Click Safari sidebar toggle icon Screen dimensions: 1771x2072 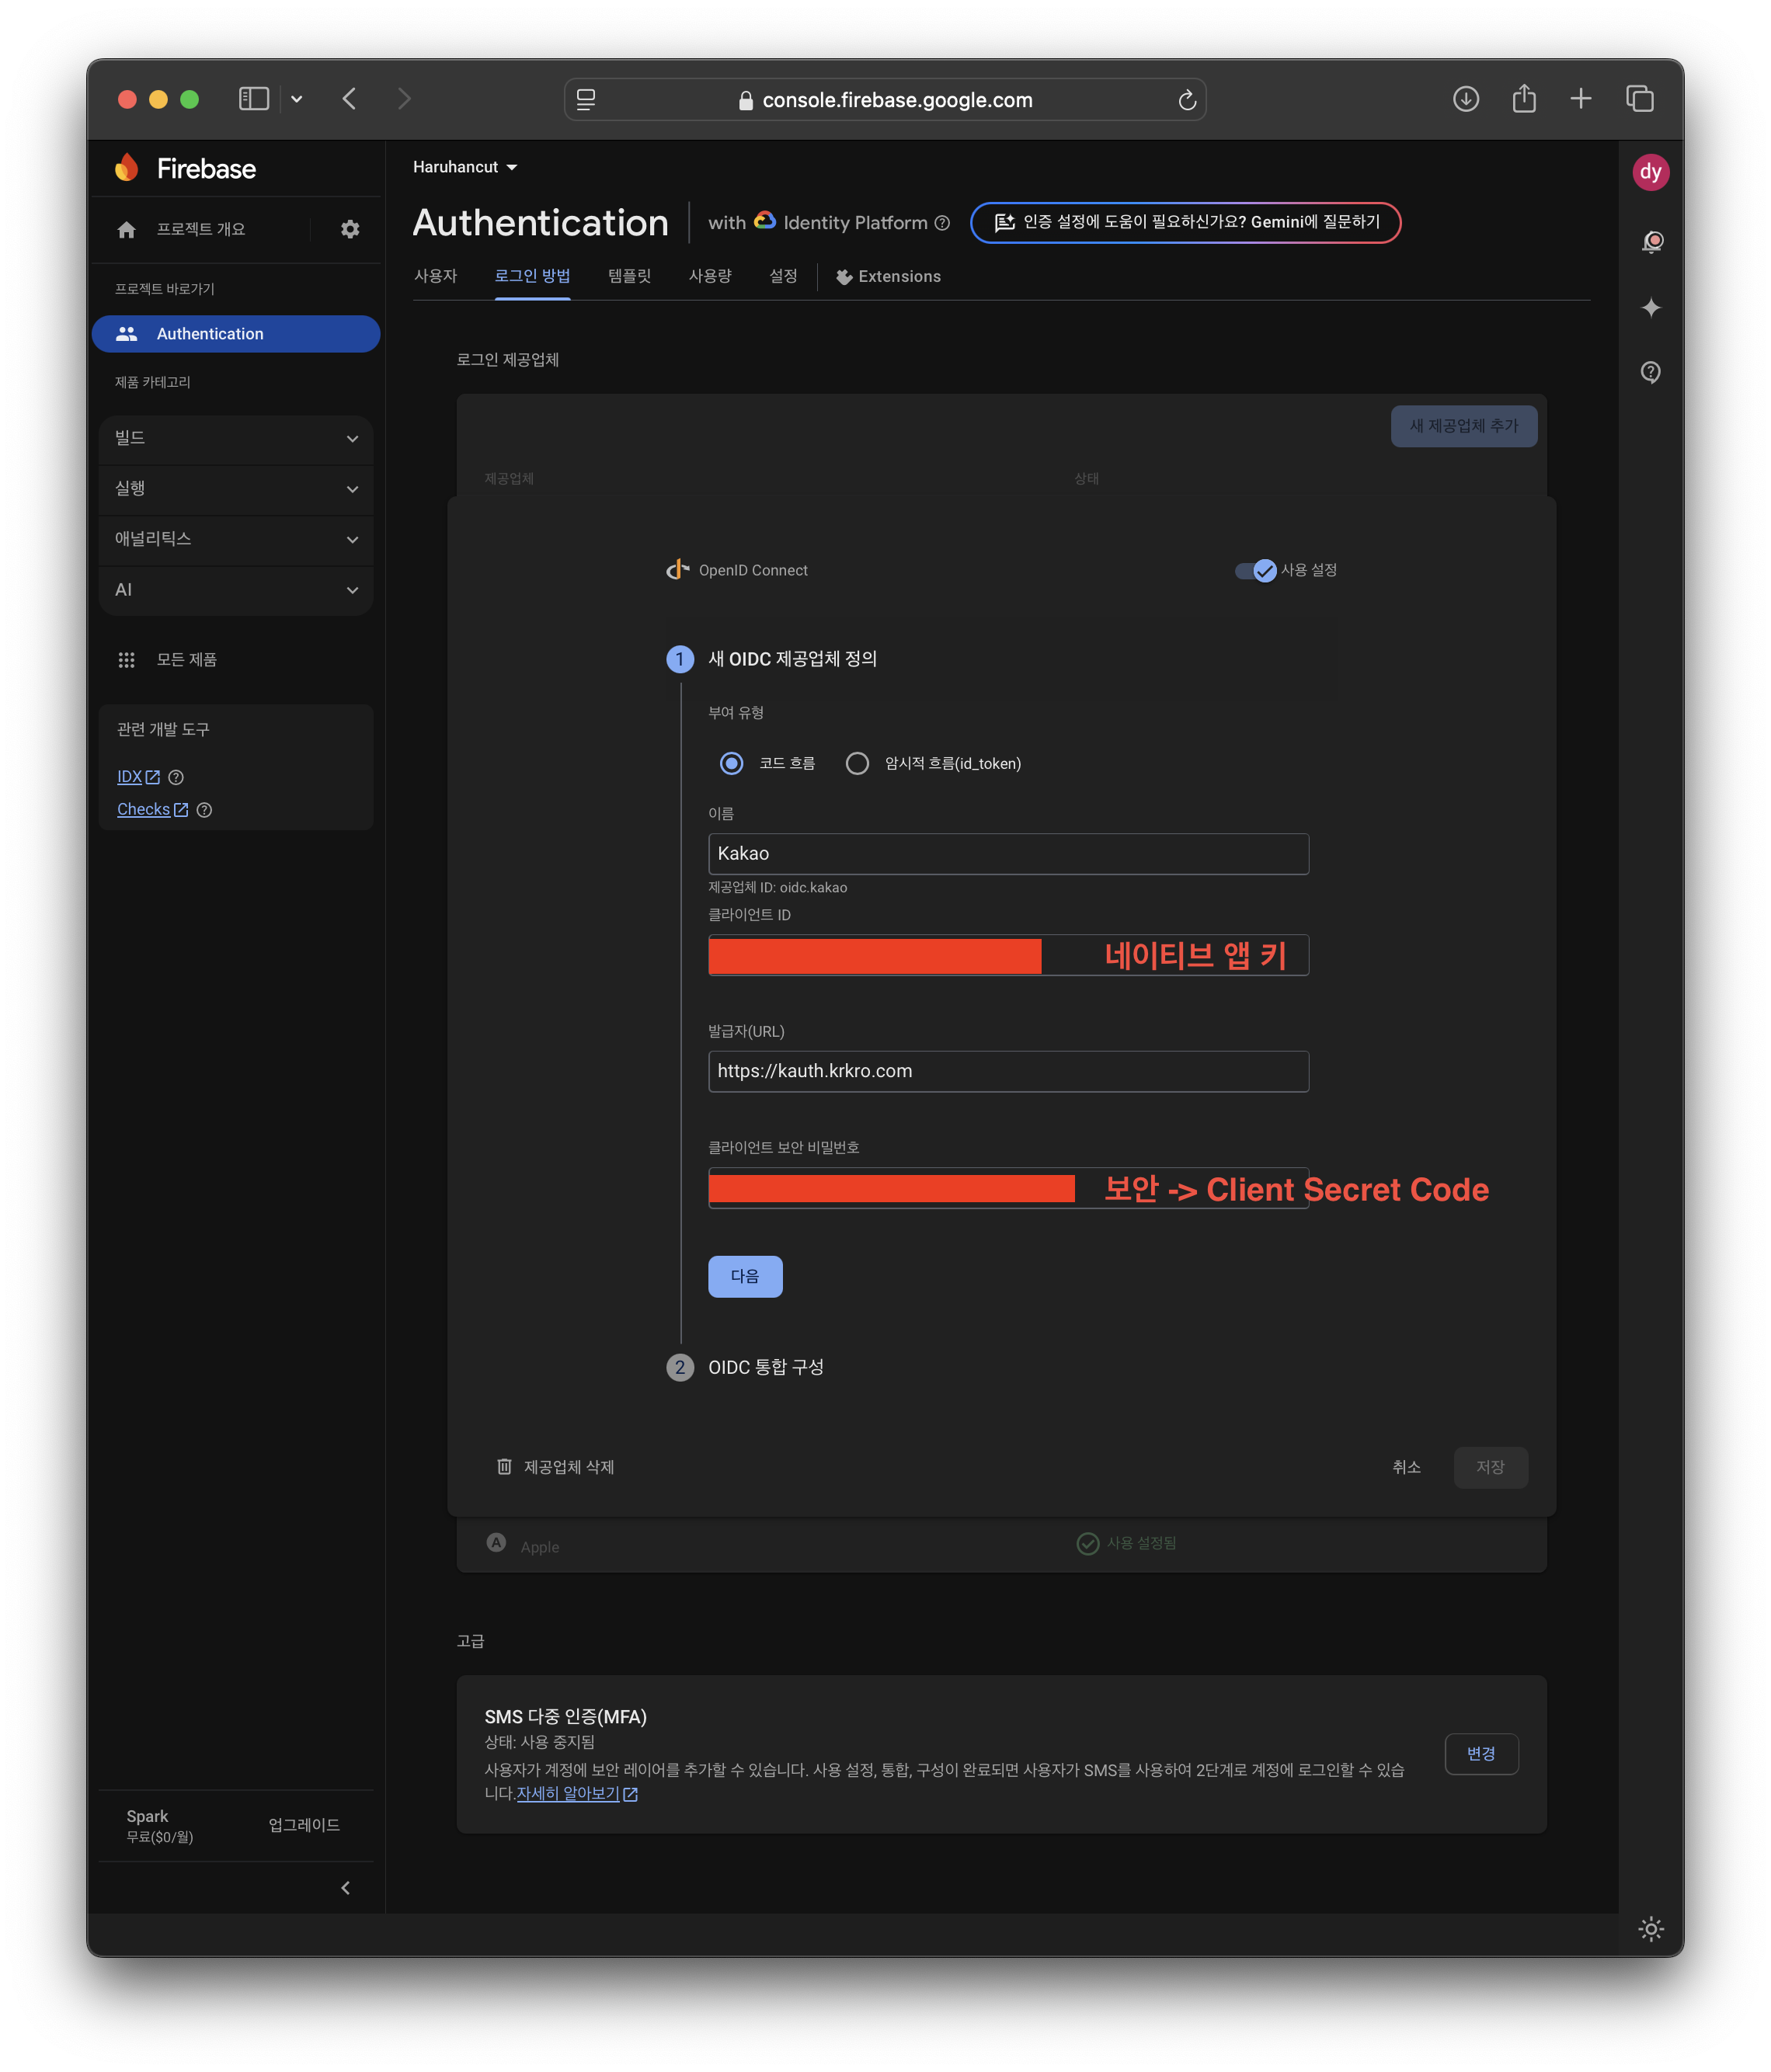(x=254, y=98)
